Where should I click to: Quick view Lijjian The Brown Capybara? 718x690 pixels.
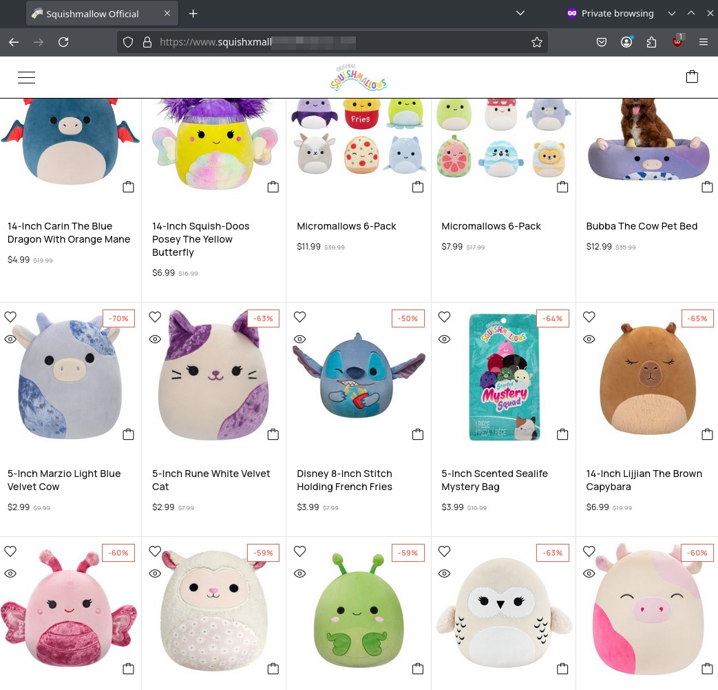coord(589,339)
